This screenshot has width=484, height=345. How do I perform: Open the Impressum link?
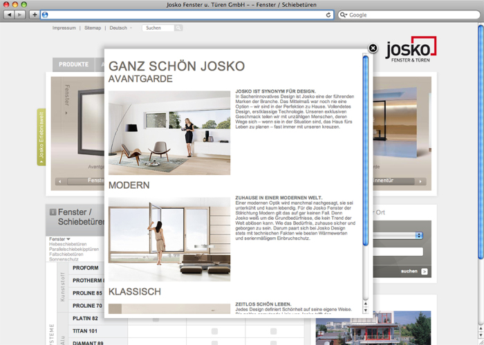(x=64, y=28)
